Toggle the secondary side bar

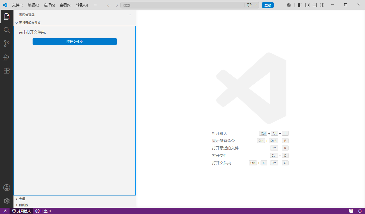(322, 5)
